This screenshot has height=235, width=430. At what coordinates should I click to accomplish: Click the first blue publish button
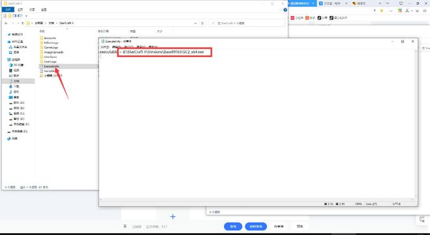(x=233, y=227)
